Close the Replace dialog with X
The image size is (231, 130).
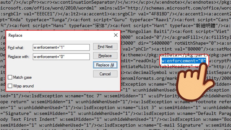coord(115,35)
